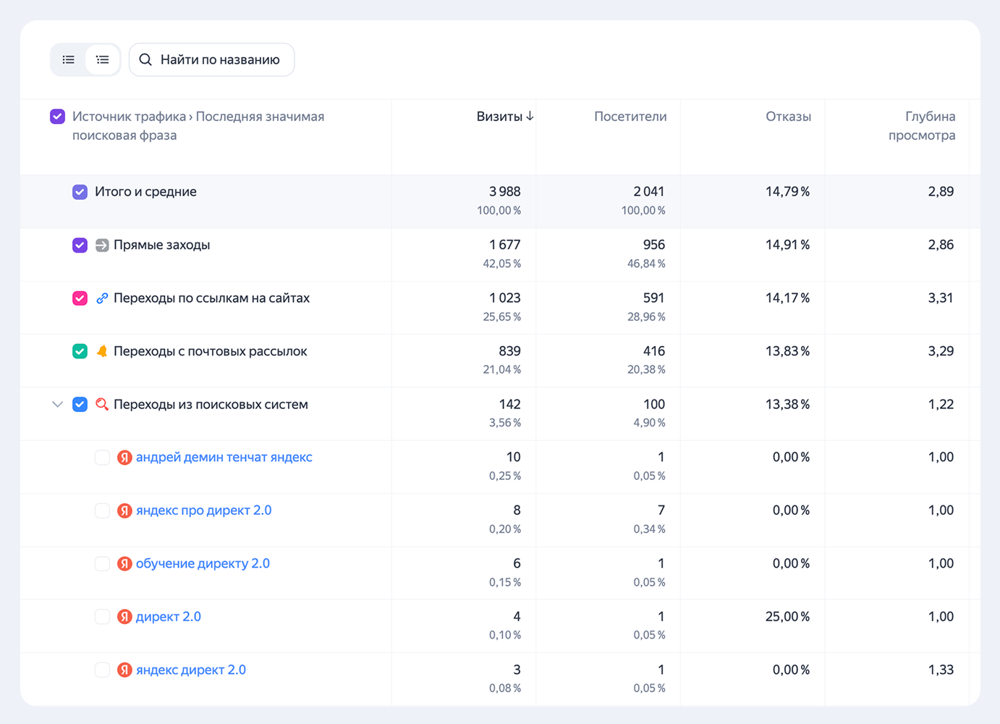Sort by Отказы column header

(788, 117)
